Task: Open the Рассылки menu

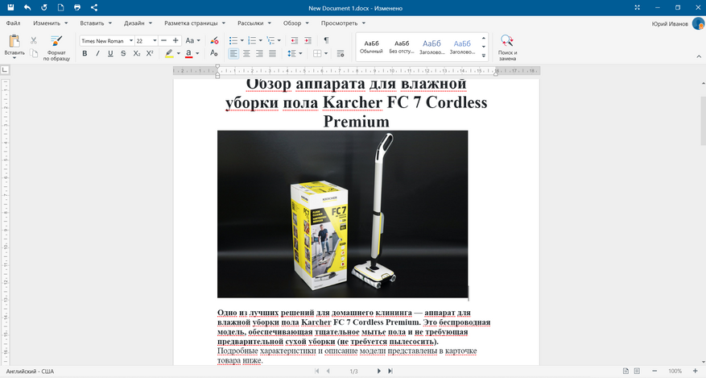Action: (x=254, y=23)
